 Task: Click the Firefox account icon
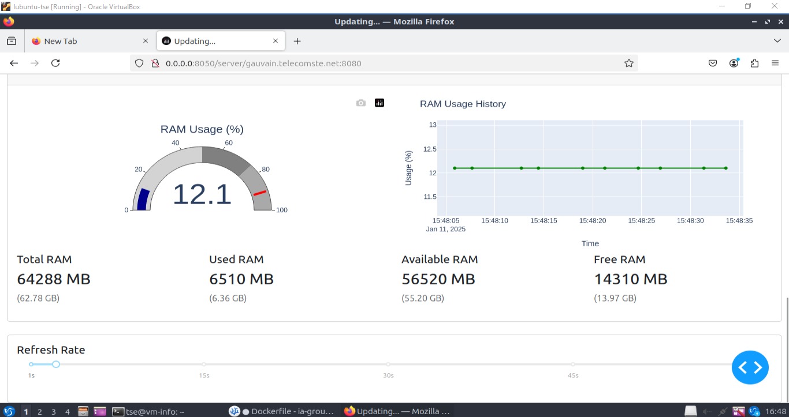click(x=734, y=63)
